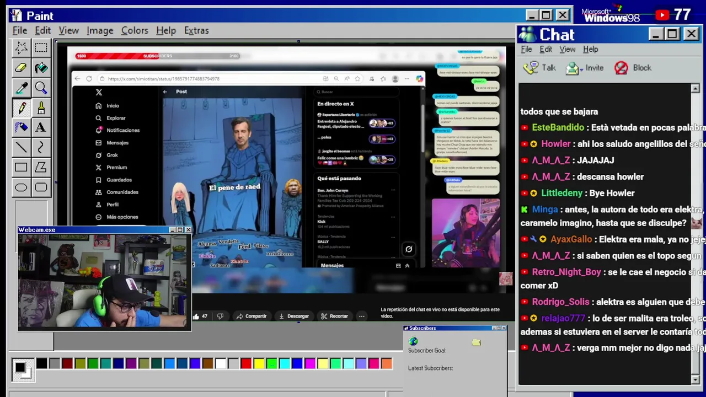This screenshot has width=706, height=397.
Task: Open the three-dots menu beside Recortar
Action: click(361, 316)
